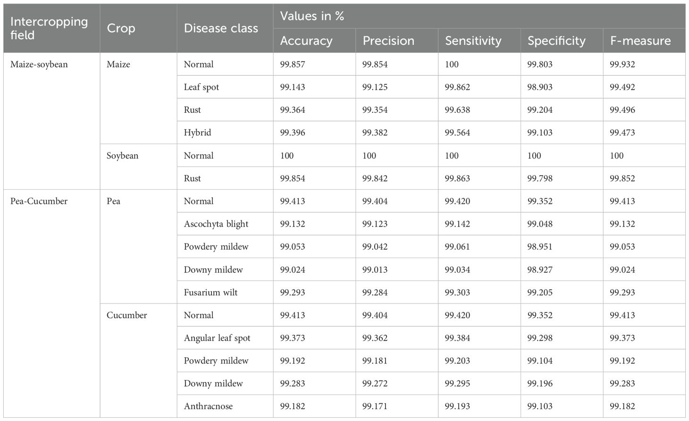Click the F-measure column header
The width and height of the screenshot is (689, 421).
(x=640, y=41)
